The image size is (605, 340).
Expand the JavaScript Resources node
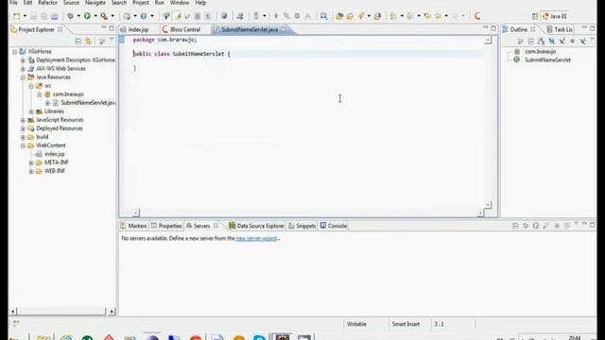click(23, 120)
